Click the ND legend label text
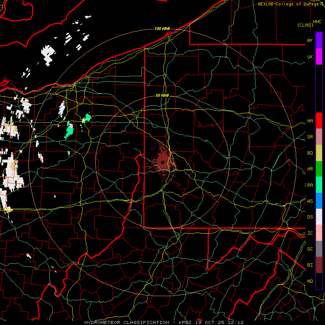The image size is (325, 325). pyautogui.click(x=310, y=281)
